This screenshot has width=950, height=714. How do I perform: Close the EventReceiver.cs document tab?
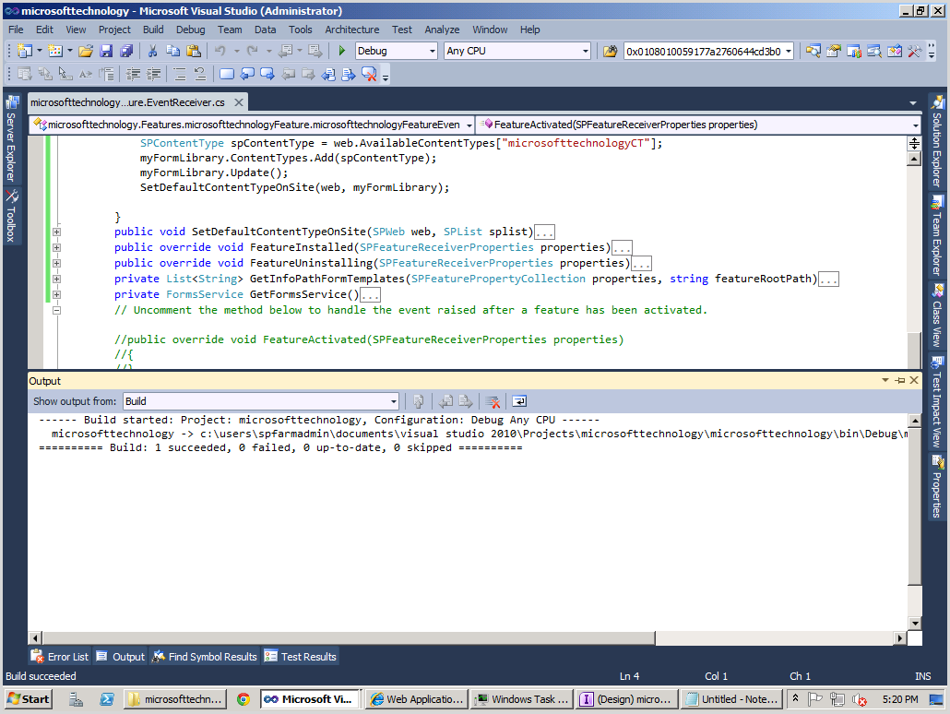click(239, 102)
